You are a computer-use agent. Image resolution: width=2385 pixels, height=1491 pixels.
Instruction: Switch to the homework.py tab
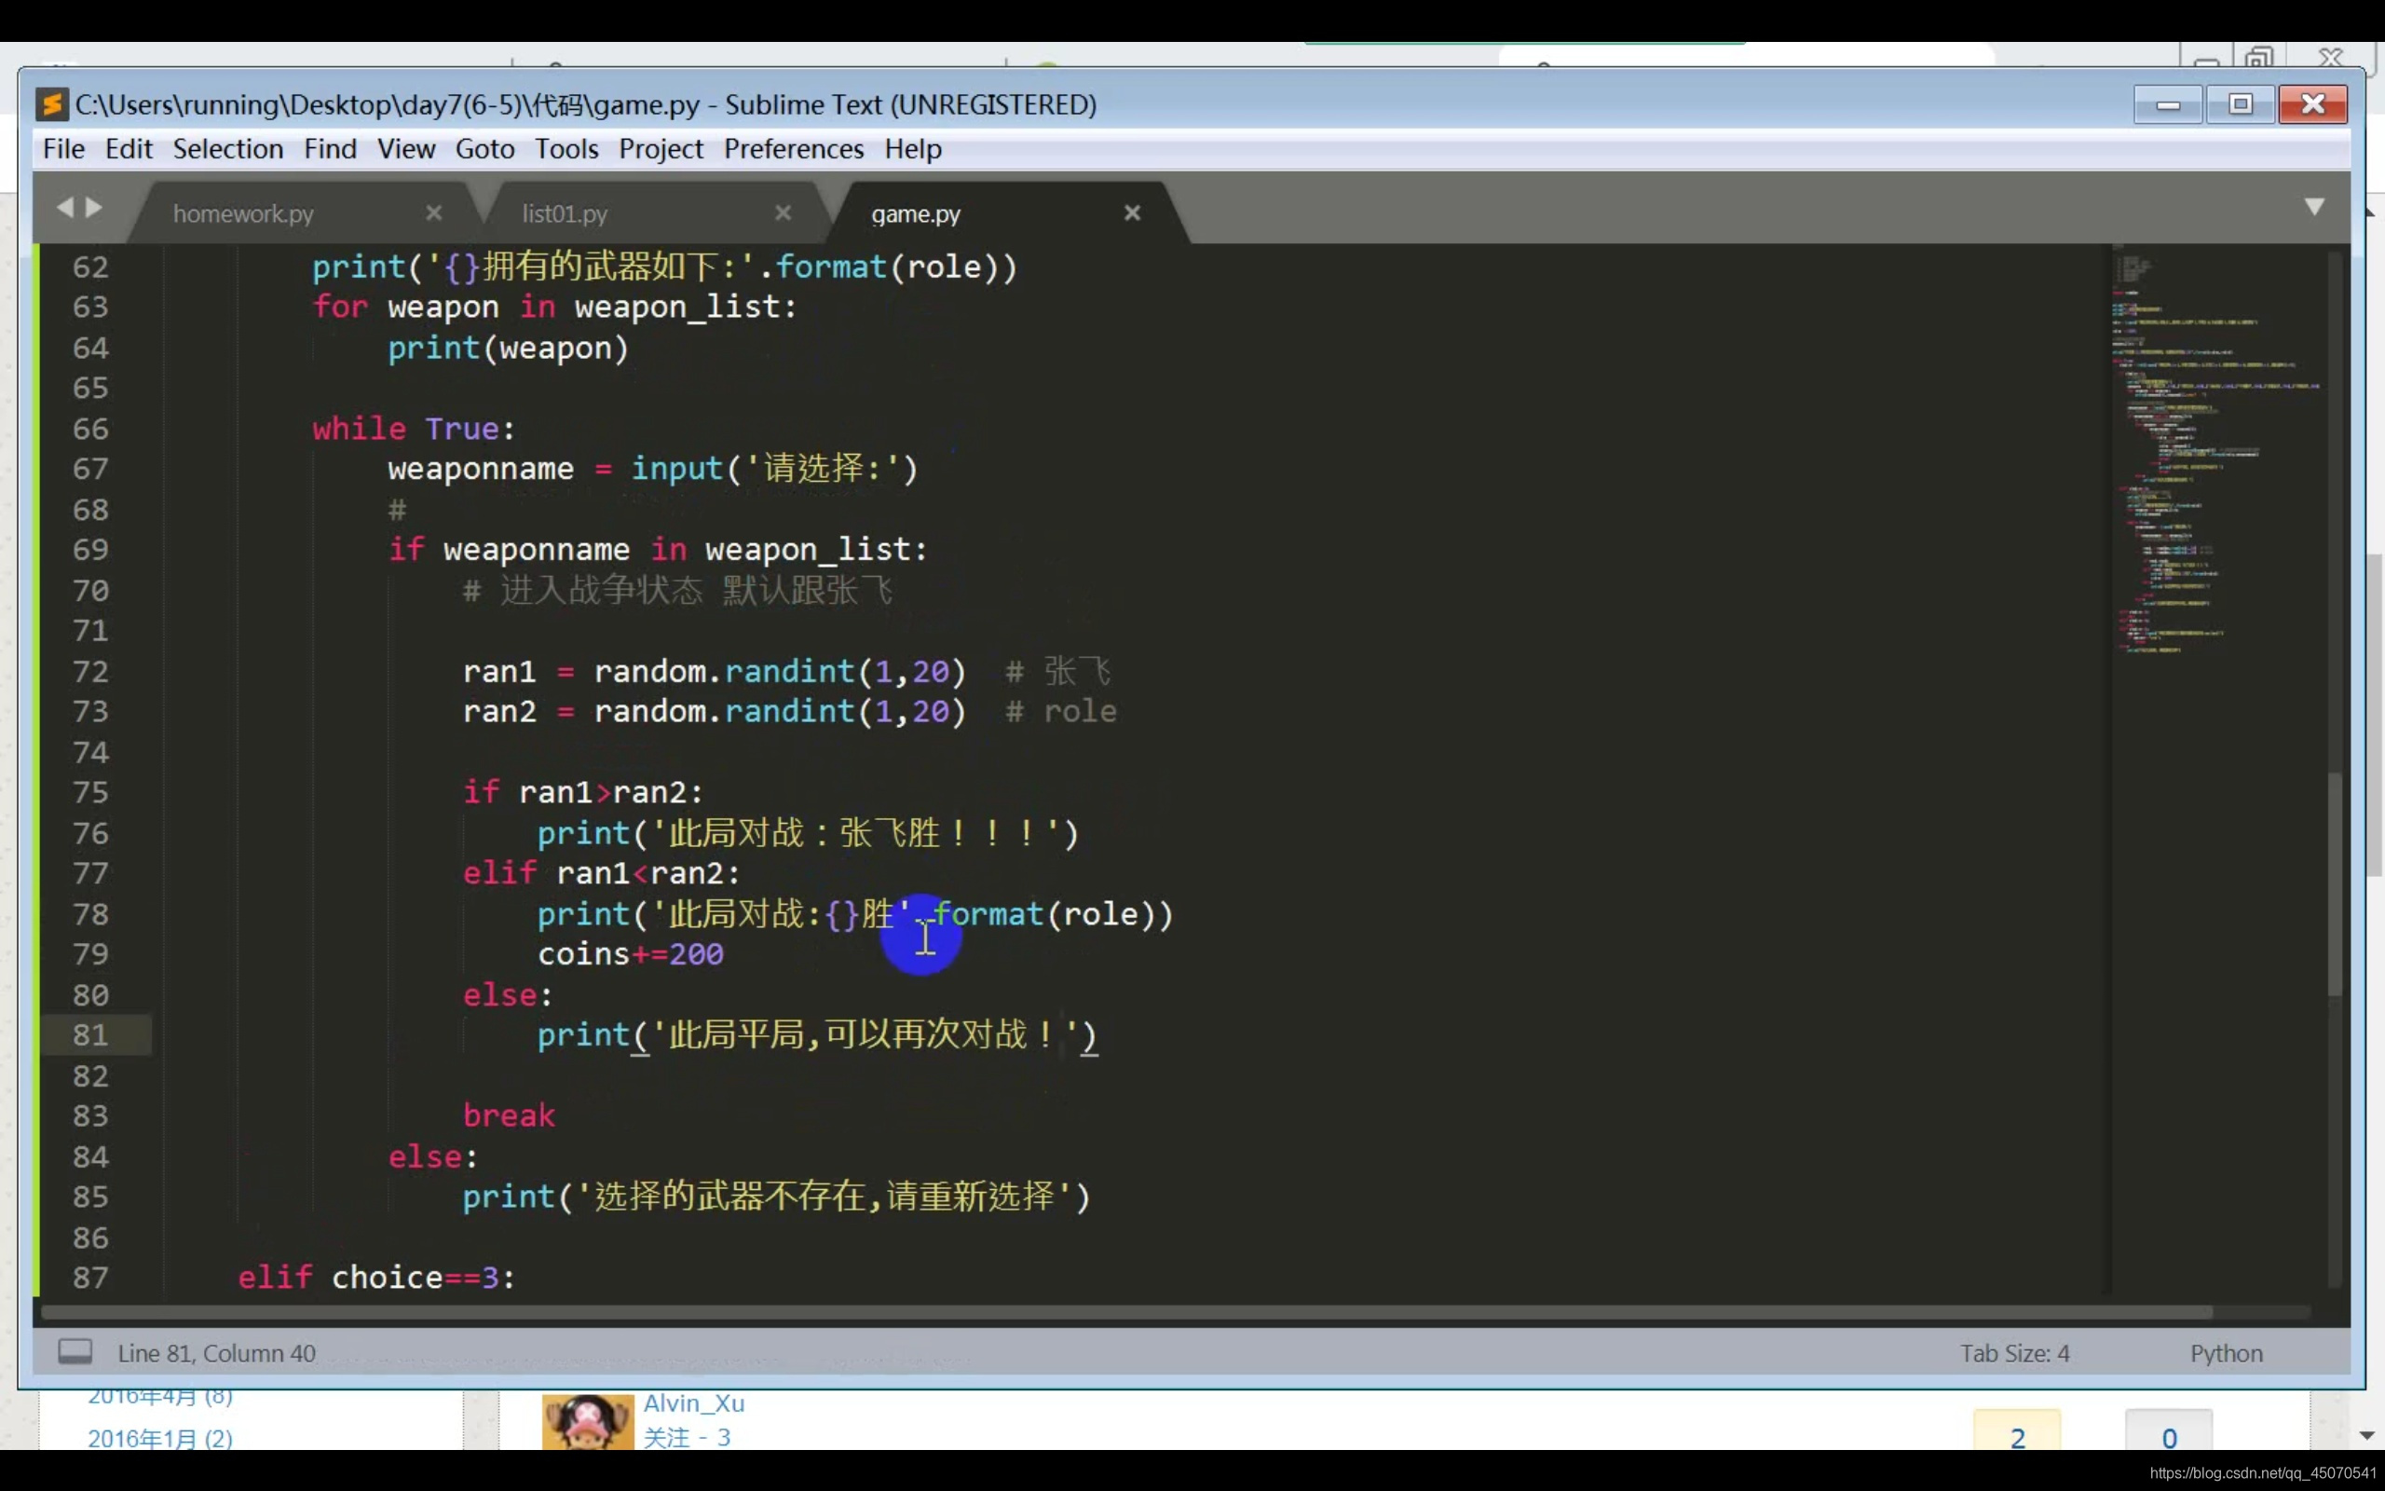click(243, 214)
